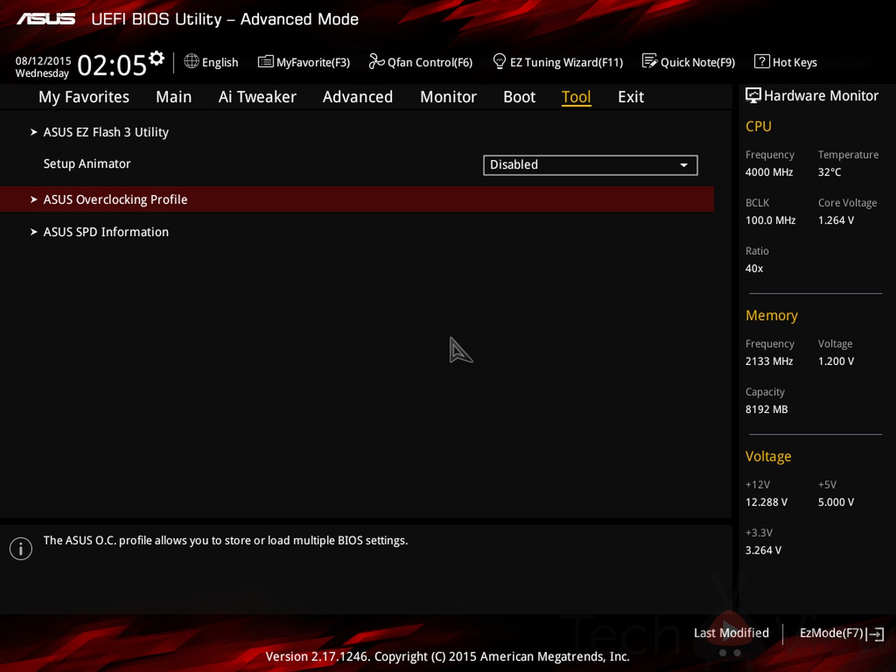This screenshot has width=896, height=672.
Task: Expand ASUS EZ Flash 3 Utility arrow
Action: pos(34,132)
